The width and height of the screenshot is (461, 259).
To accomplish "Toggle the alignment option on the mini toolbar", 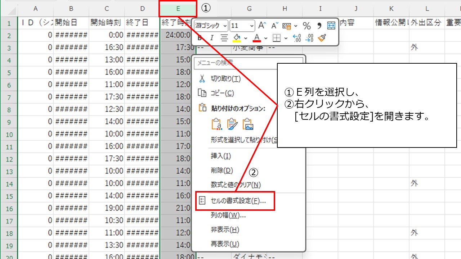I will [x=224, y=37].
